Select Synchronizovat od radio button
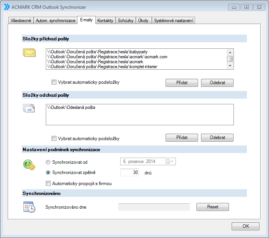 (x=48, y=162)
